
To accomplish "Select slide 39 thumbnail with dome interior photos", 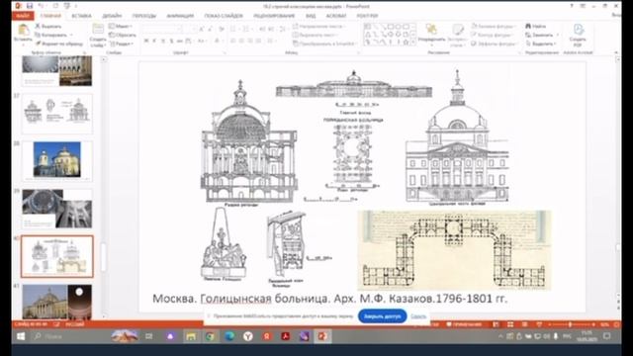I will (x=57, y=209).
